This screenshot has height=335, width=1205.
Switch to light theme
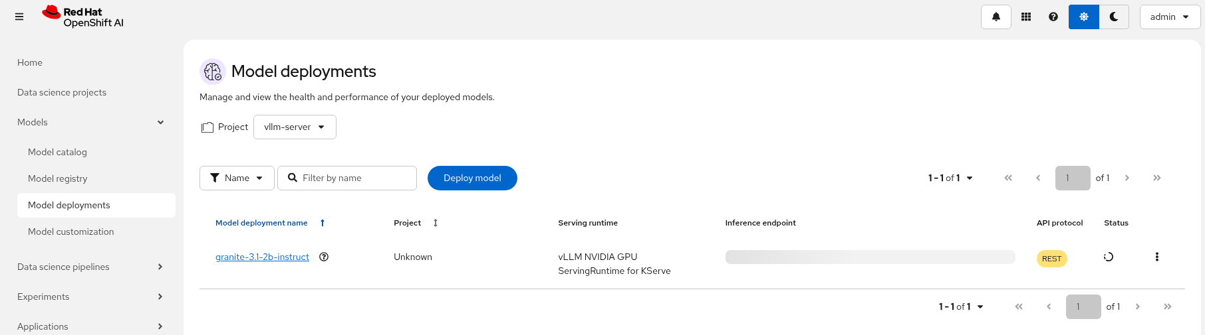1084,17
